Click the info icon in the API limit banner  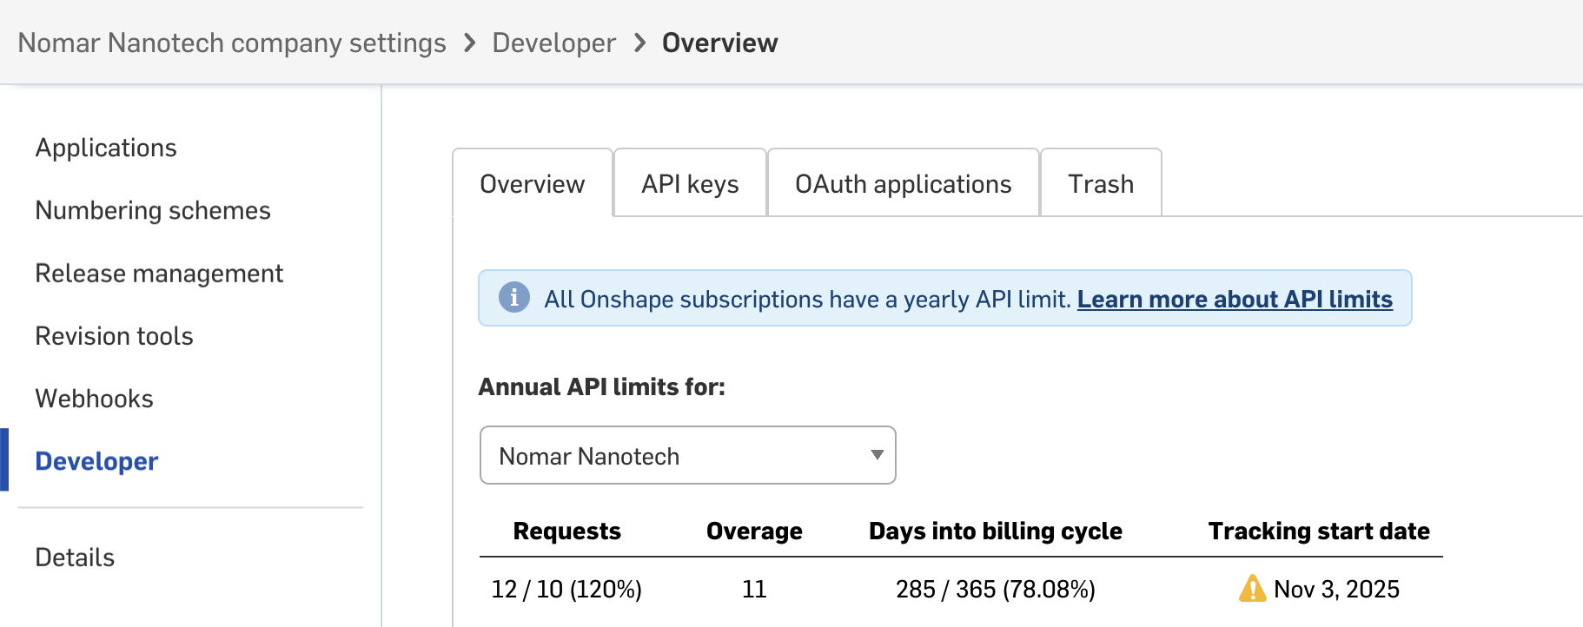513,298
